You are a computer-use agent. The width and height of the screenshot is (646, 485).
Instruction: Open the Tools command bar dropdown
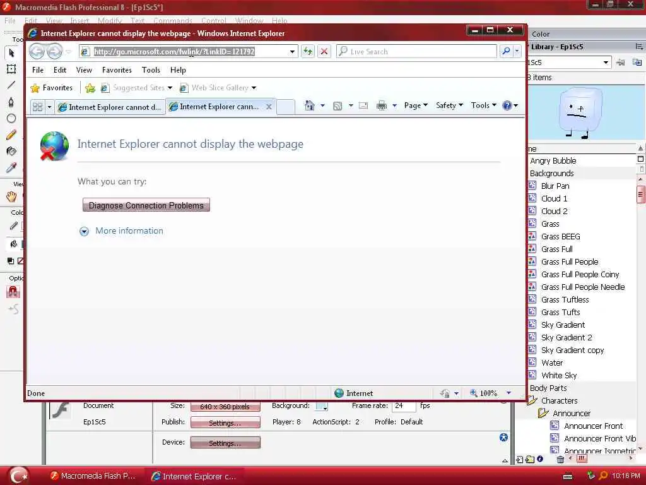[484, 105]
